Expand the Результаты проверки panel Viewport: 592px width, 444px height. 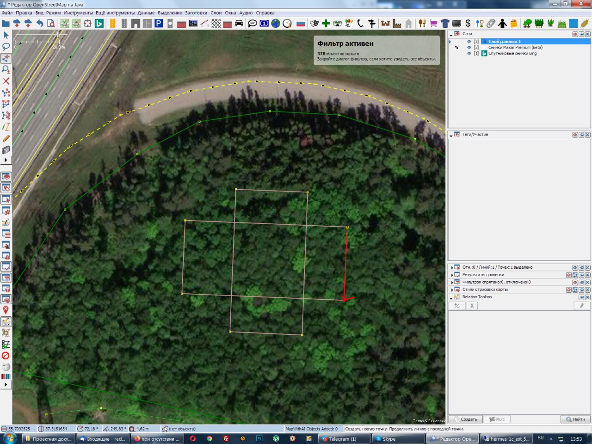click(x=452, y=275)
